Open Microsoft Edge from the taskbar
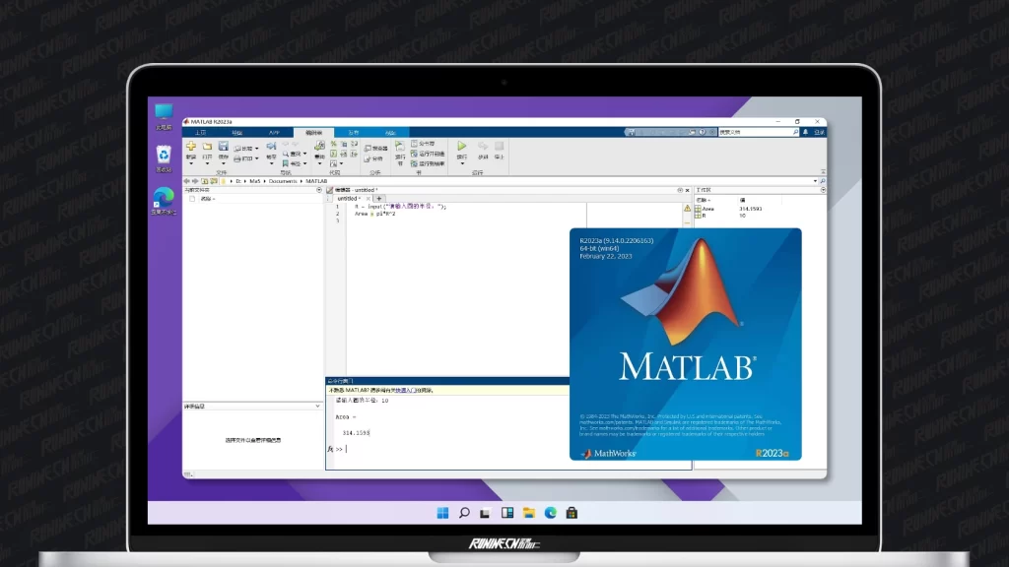 point(551,513)
